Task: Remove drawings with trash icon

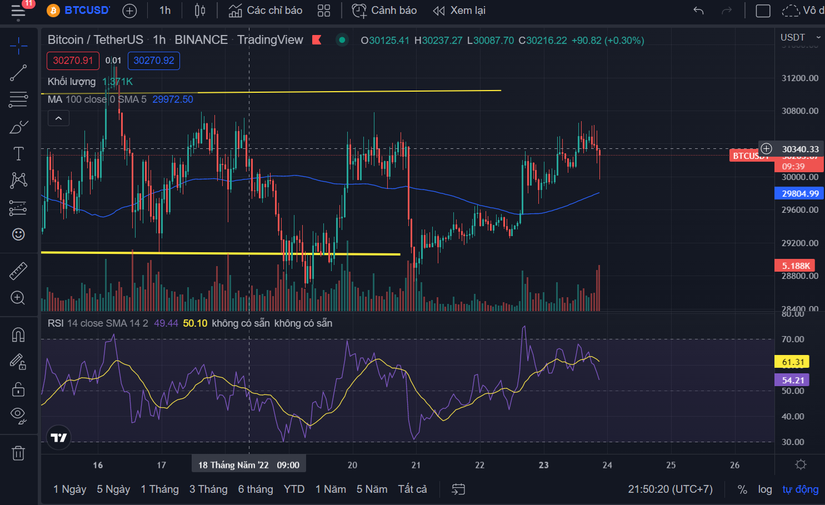Action: [18, 453]
